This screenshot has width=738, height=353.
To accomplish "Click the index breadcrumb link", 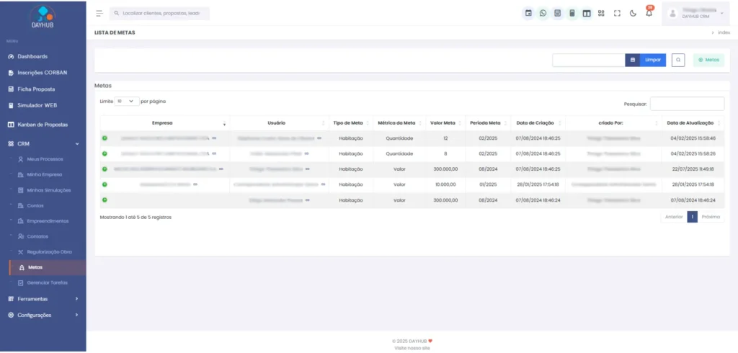I will pos(724,32).
